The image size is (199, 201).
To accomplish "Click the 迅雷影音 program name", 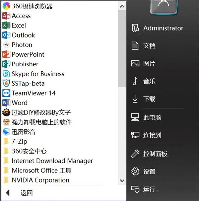I will pos(24,132).
